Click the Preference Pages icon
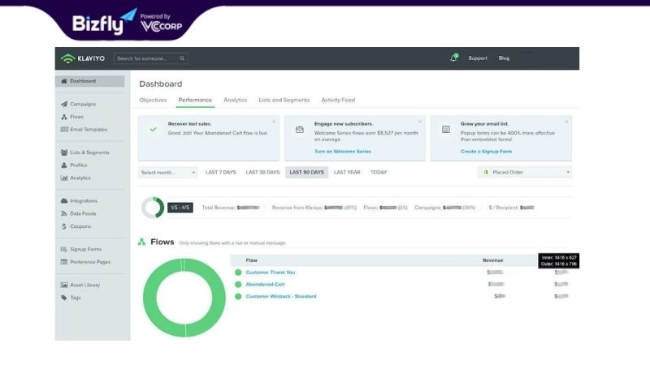 click(x=64, y=262)
